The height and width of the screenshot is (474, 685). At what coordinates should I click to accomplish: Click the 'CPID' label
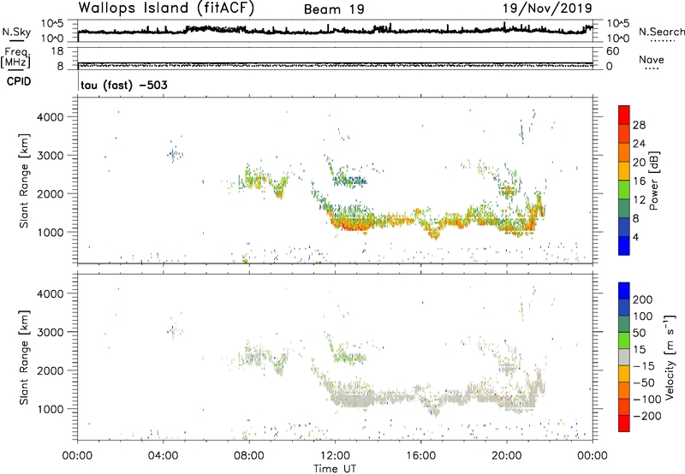pos(19,81)
